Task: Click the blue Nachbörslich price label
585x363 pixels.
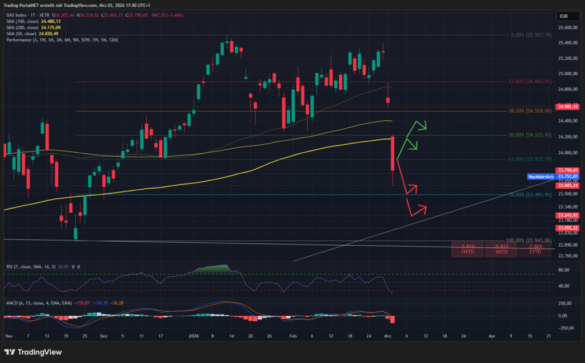Action: 540,177
